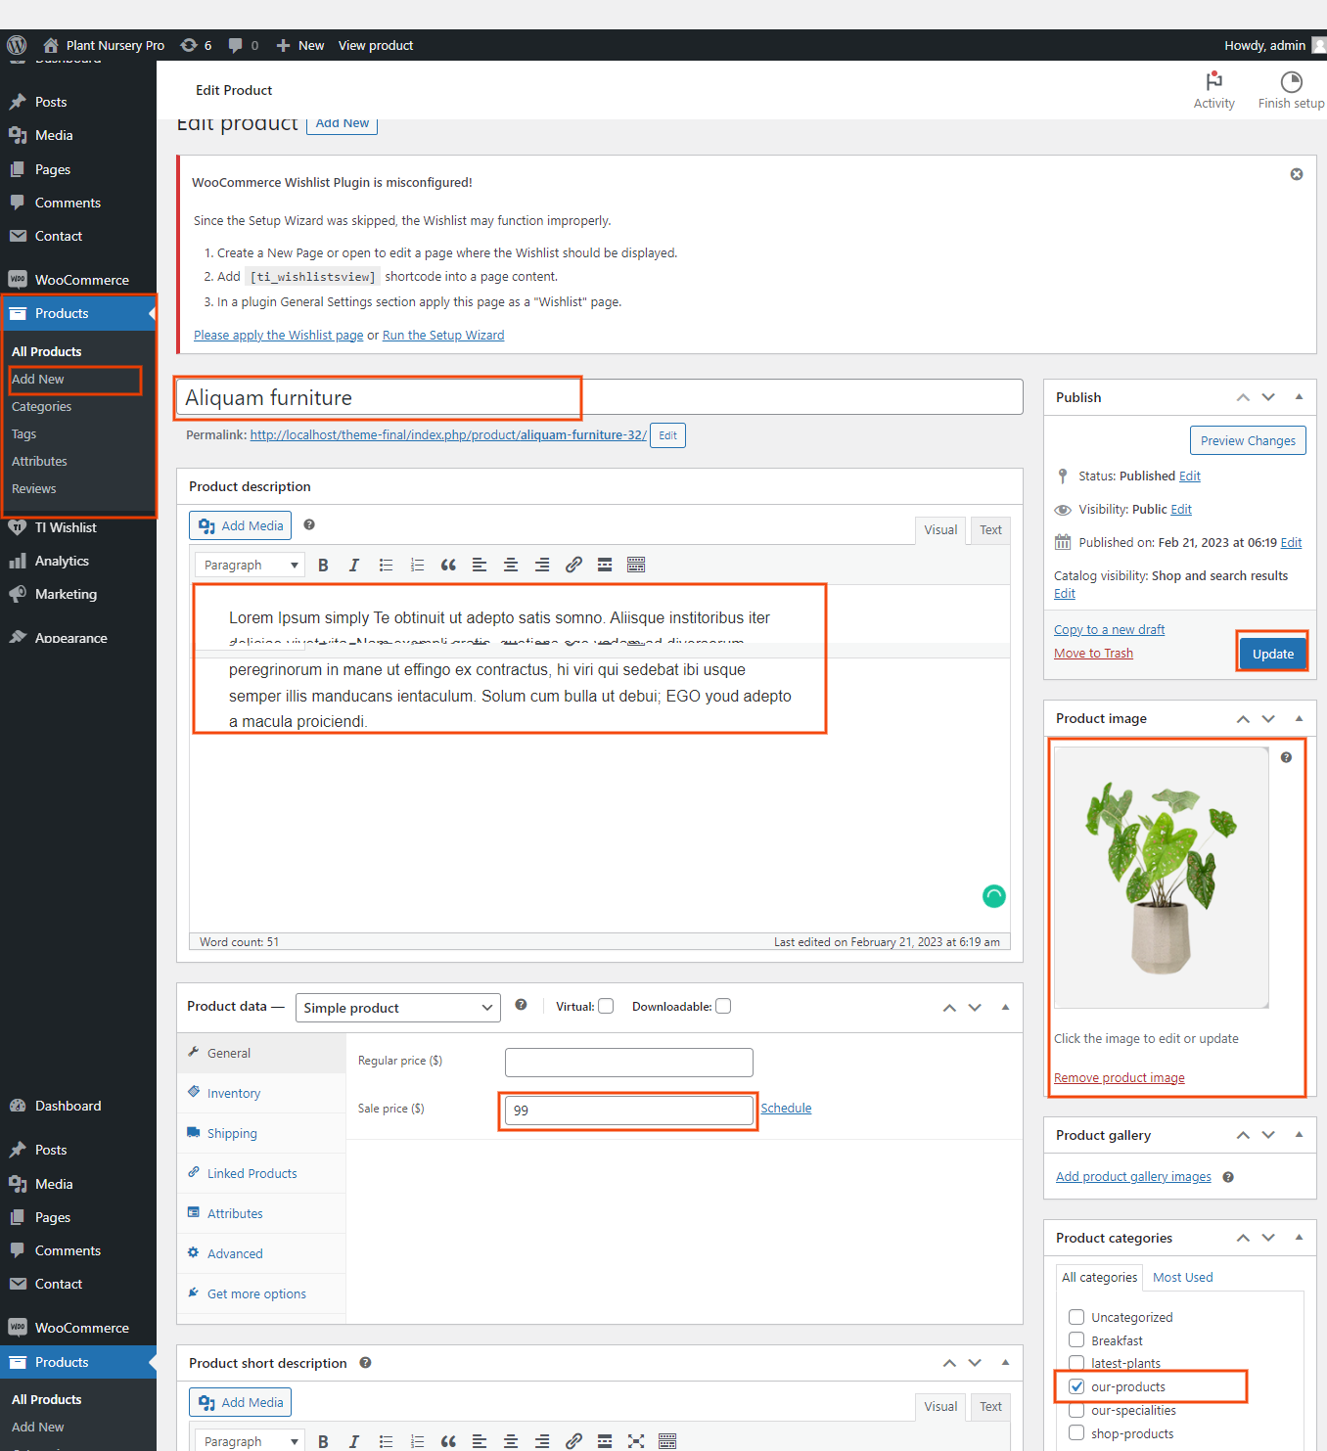This screenshot has height=1451, width=1327.
Task: Open the Activity panel icon
Action: coord(1213,82)
